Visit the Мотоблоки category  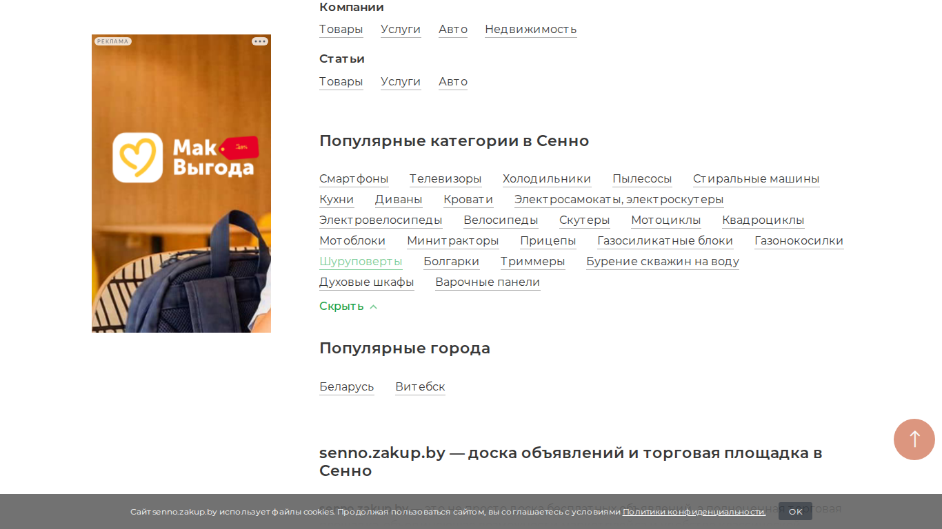[352, 241]
